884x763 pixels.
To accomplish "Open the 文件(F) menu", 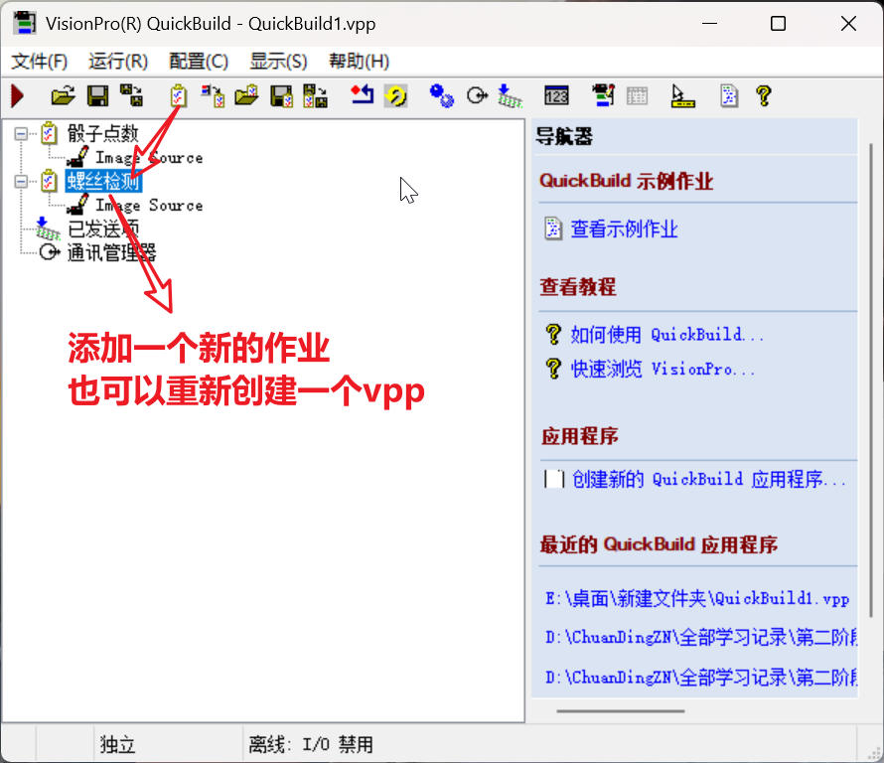I will point(40,61).
